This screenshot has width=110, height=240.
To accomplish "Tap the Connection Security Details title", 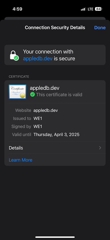I will point(55,28).
